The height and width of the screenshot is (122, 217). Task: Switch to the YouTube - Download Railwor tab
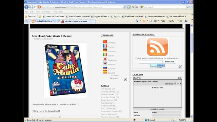click(75, 21)
